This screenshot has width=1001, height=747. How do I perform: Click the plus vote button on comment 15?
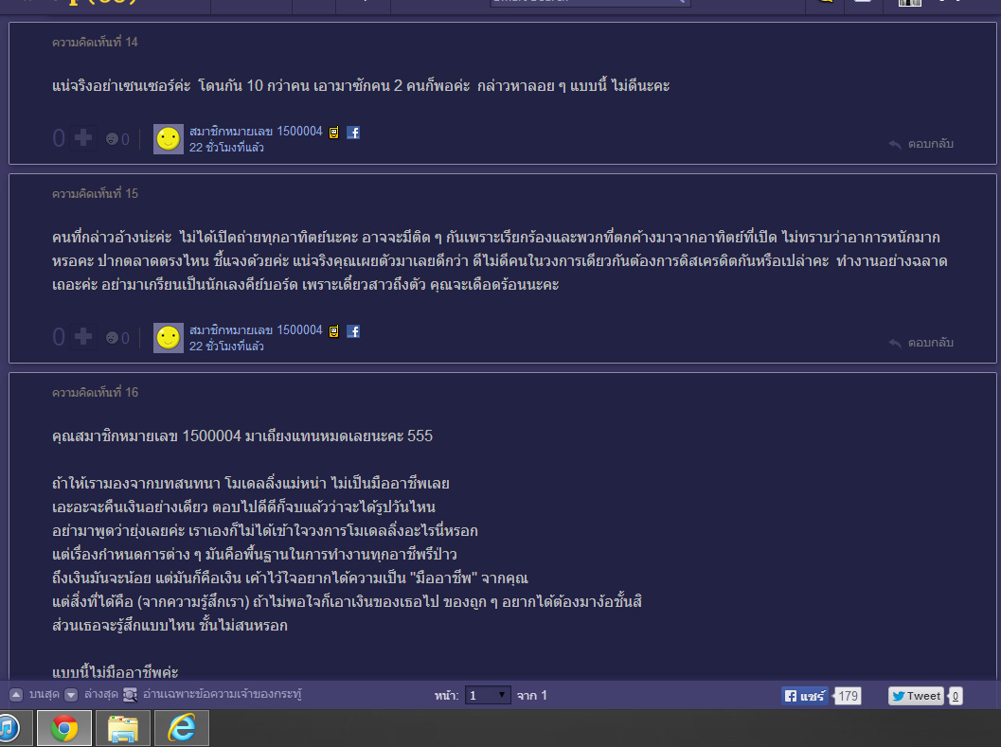point(83,336)
